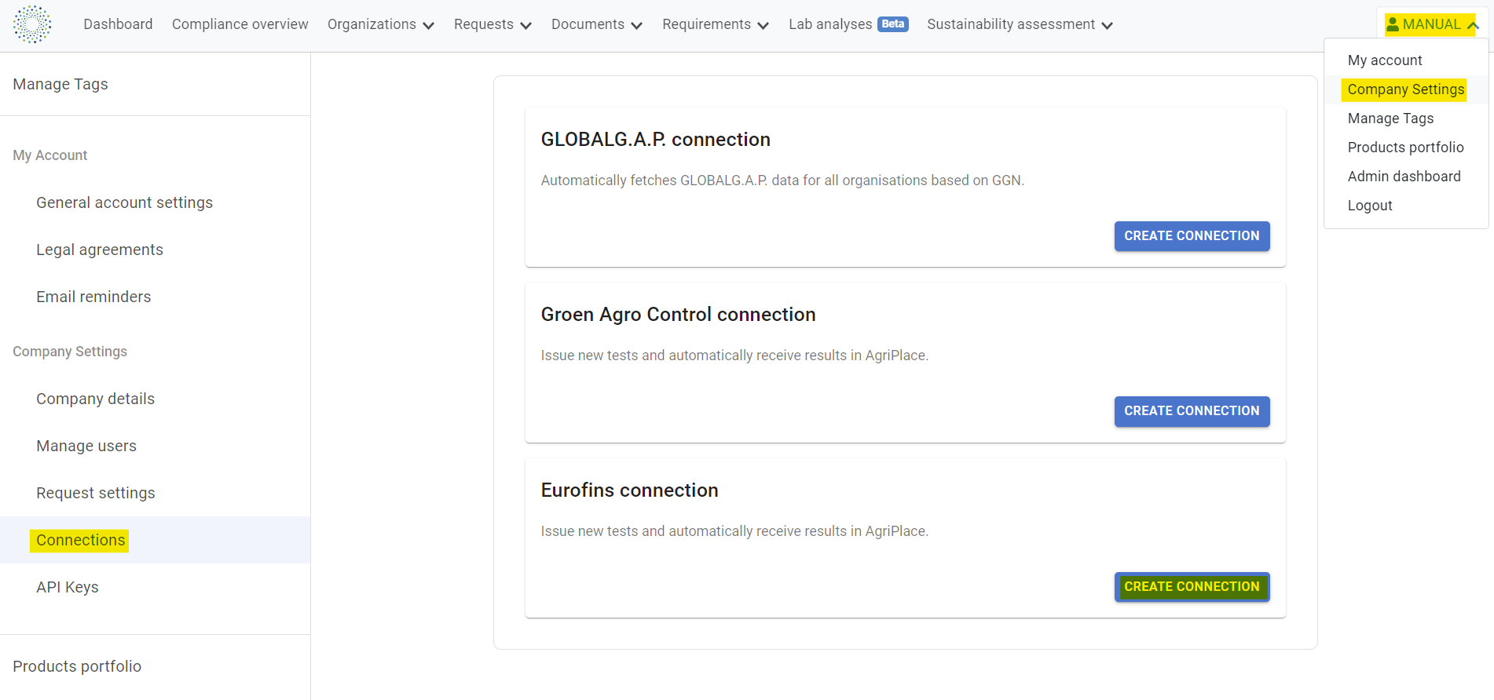This screenshot has width=1494, height=700.
Task: Go to Dashboard
Action: coord(118,24)
